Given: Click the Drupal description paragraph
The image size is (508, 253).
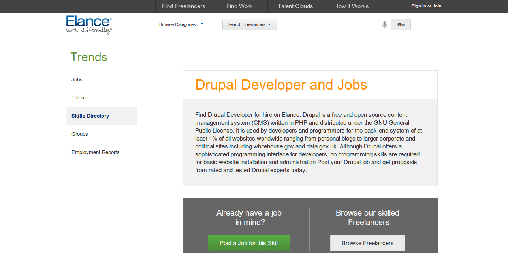Looking at the screenshot, I should [309, 142].
